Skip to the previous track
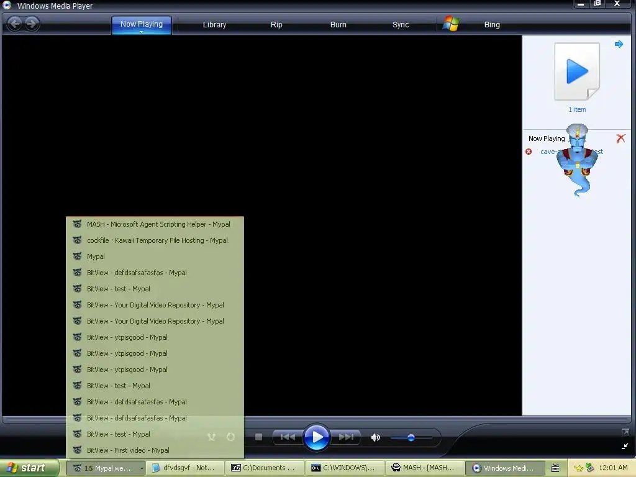 (288, 437)
